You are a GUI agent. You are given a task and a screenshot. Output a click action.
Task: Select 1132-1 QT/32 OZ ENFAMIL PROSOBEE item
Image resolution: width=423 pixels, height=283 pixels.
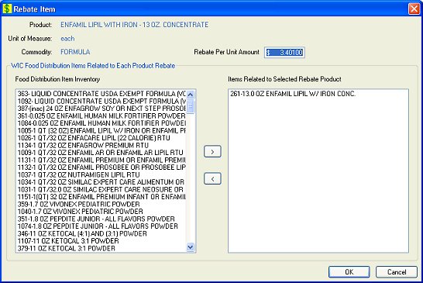point(101,167)
